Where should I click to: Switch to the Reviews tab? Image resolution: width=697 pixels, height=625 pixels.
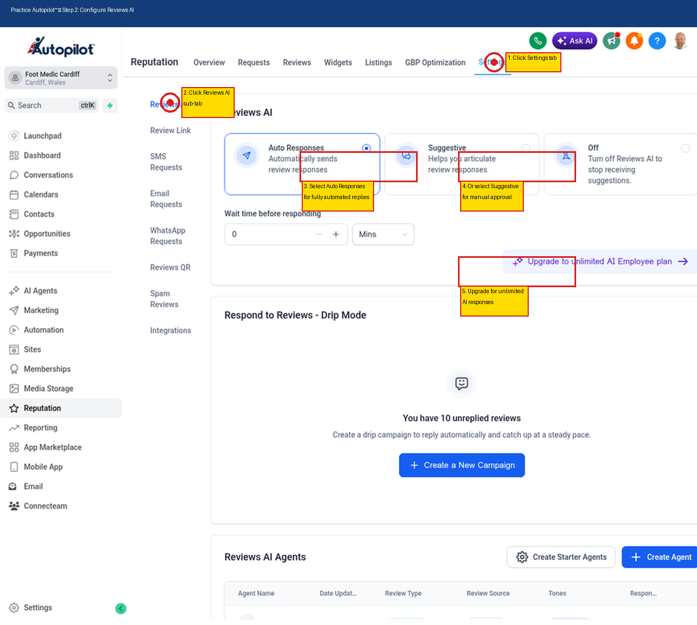[297, 63]
